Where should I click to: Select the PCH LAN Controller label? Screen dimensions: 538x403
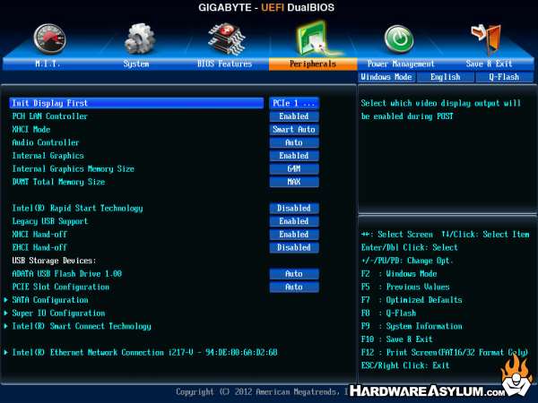tap(50, 116)
